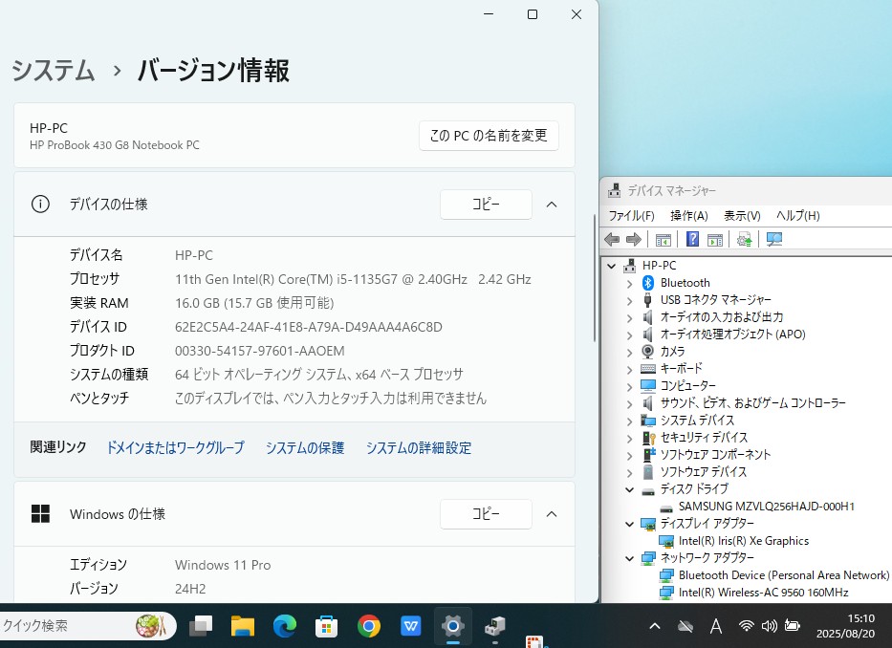Click the info icon beside デバイスの仕様

click(40, 204)
